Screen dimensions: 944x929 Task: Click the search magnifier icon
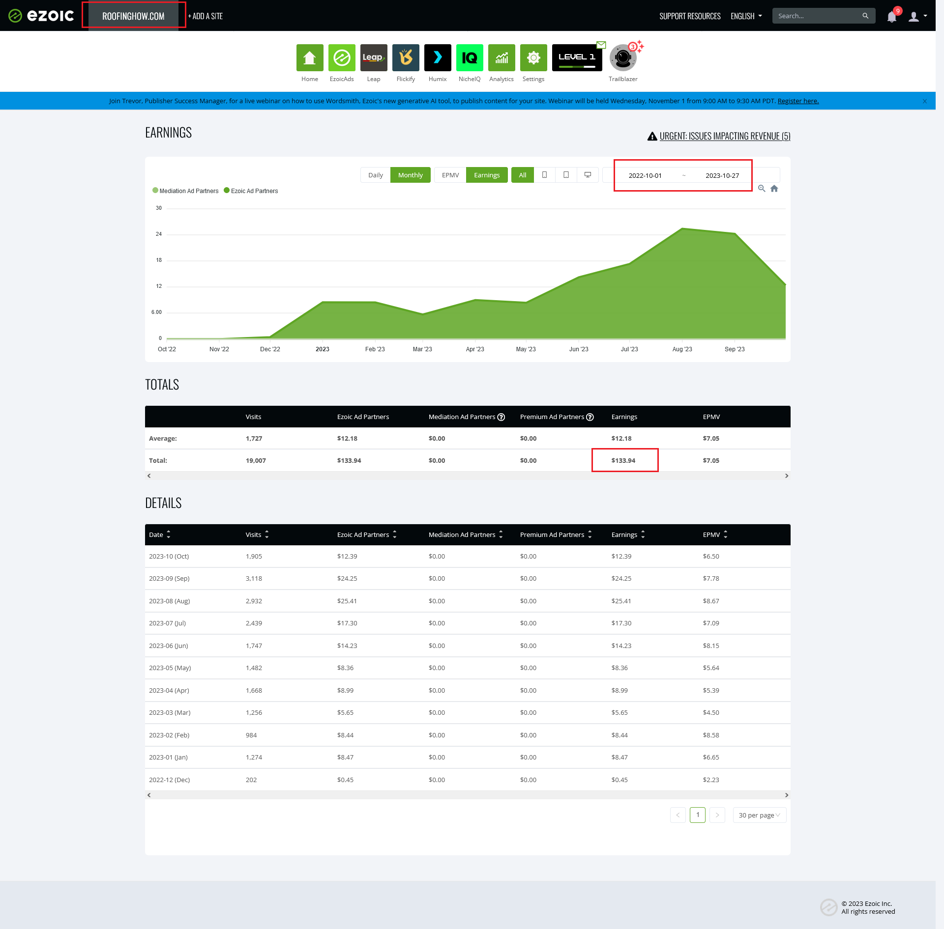click(x=865, y=16)
